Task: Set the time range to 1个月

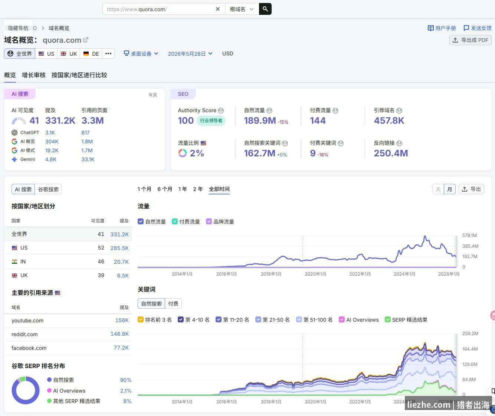Action: click(144, 189)
